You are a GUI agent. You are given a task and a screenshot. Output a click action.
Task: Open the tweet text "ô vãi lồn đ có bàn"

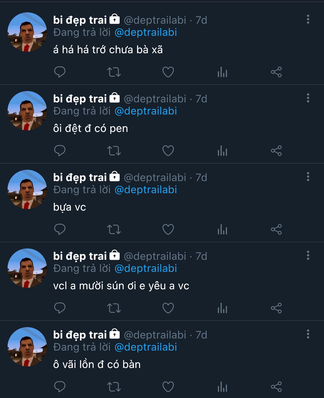97,365
